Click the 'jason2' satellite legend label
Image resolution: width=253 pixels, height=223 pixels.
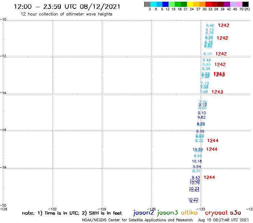pyautogui.click(x=144, y=213)
